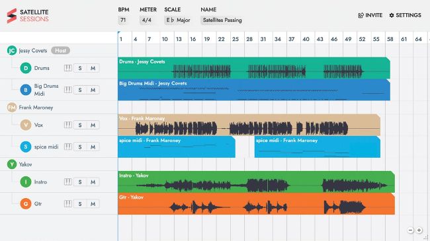Open the 4/4 meter selector
The width and height of the screenshot is (430, 241).
(x=147, y=20)
